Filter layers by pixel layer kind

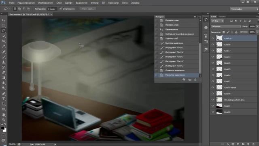[231, 21]
